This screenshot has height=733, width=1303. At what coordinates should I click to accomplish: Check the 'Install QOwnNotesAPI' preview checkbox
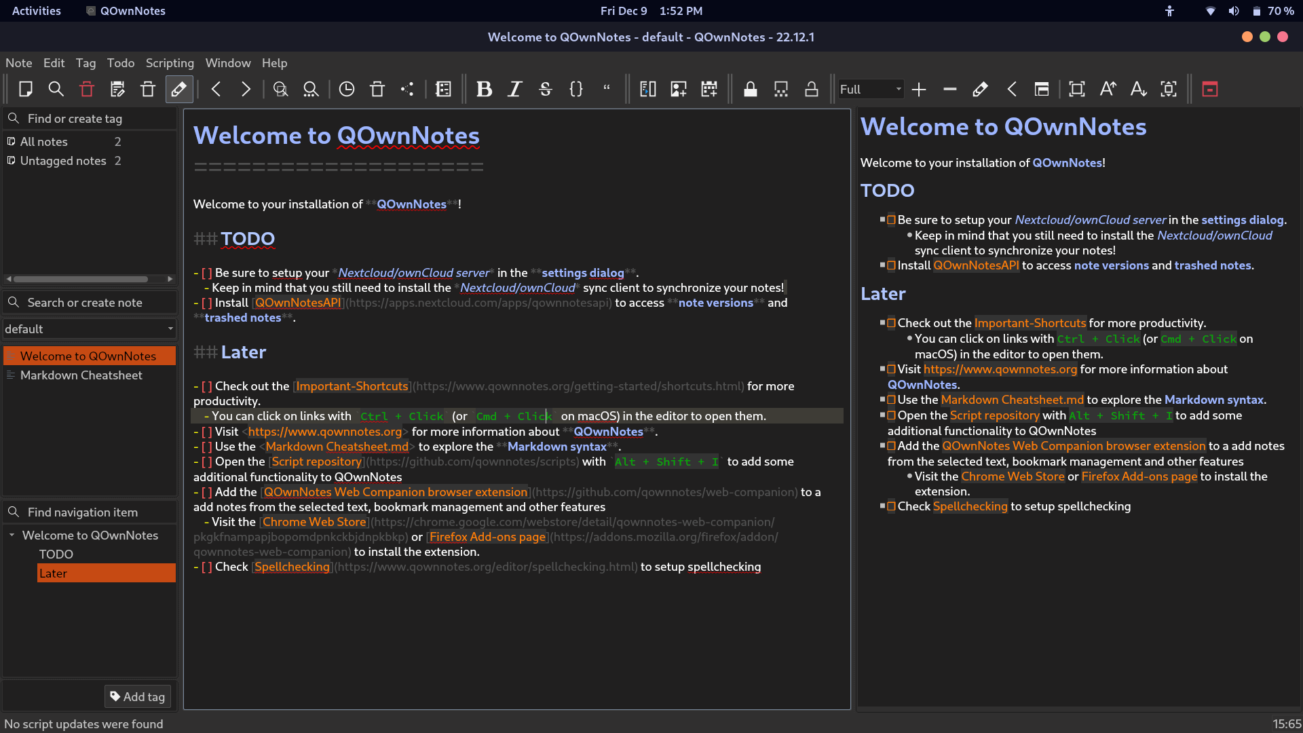pos(892,265)
